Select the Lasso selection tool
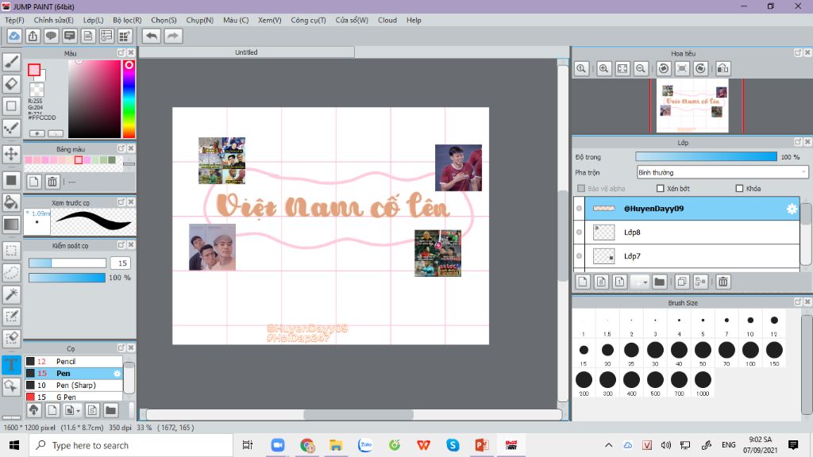 click(11, 273)
